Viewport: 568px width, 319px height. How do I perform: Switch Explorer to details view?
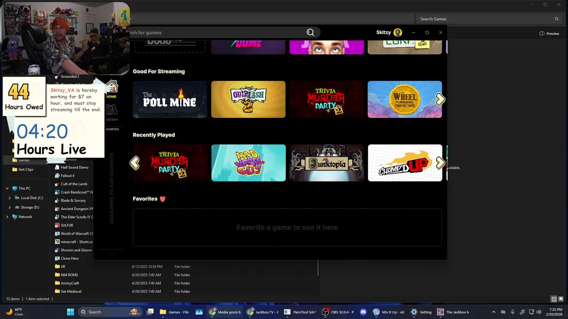click(554, 299)
